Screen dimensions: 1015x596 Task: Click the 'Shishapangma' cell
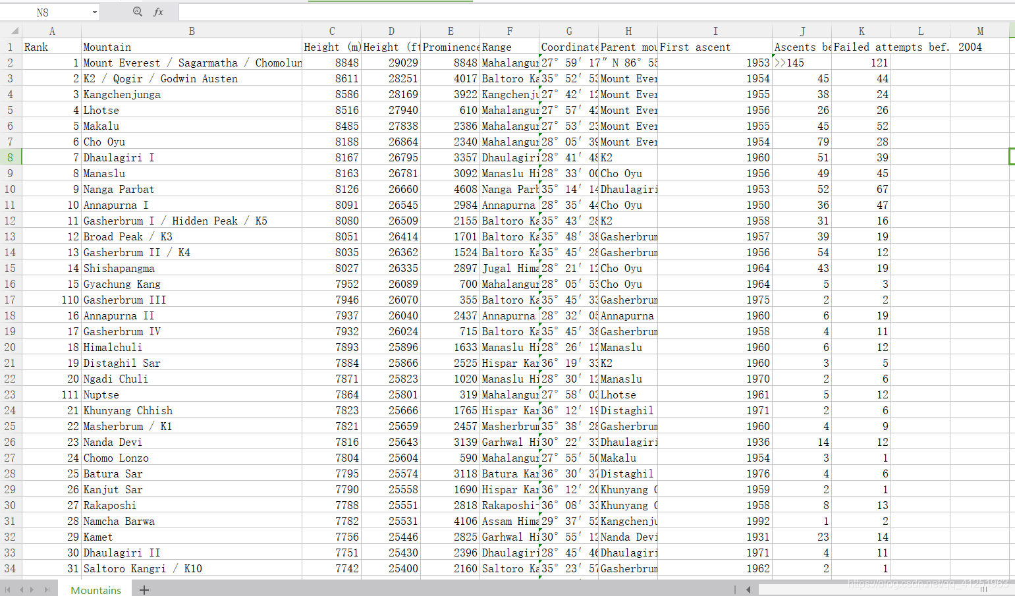coord(192,268)
